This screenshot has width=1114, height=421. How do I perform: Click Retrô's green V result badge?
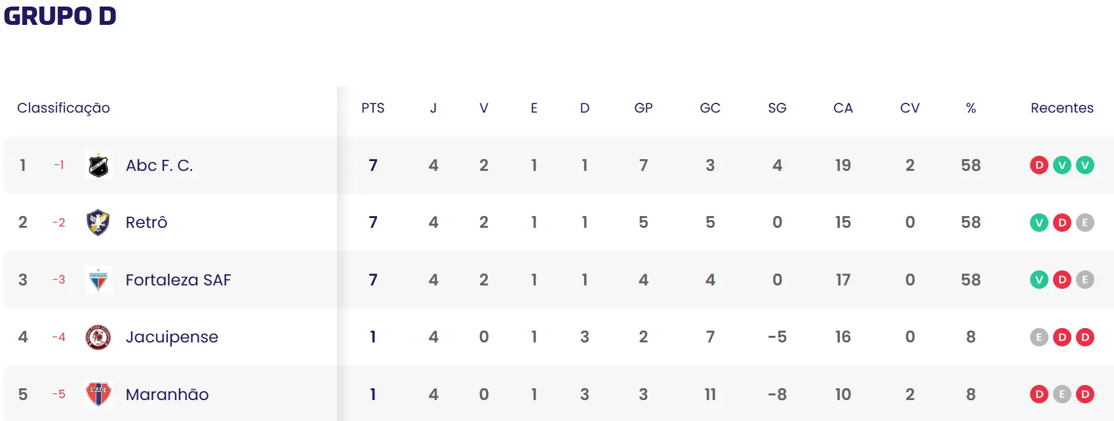[x=1039, y=223]
